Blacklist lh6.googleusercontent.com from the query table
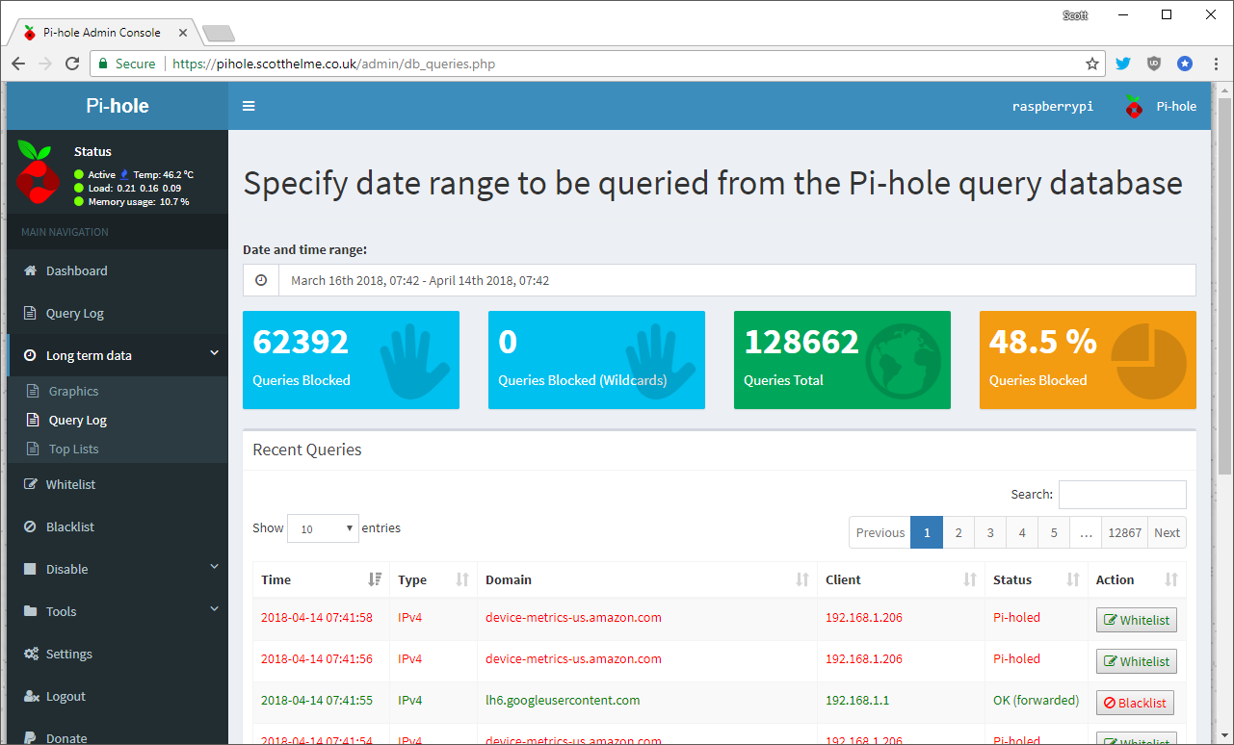 (1135, 703)
